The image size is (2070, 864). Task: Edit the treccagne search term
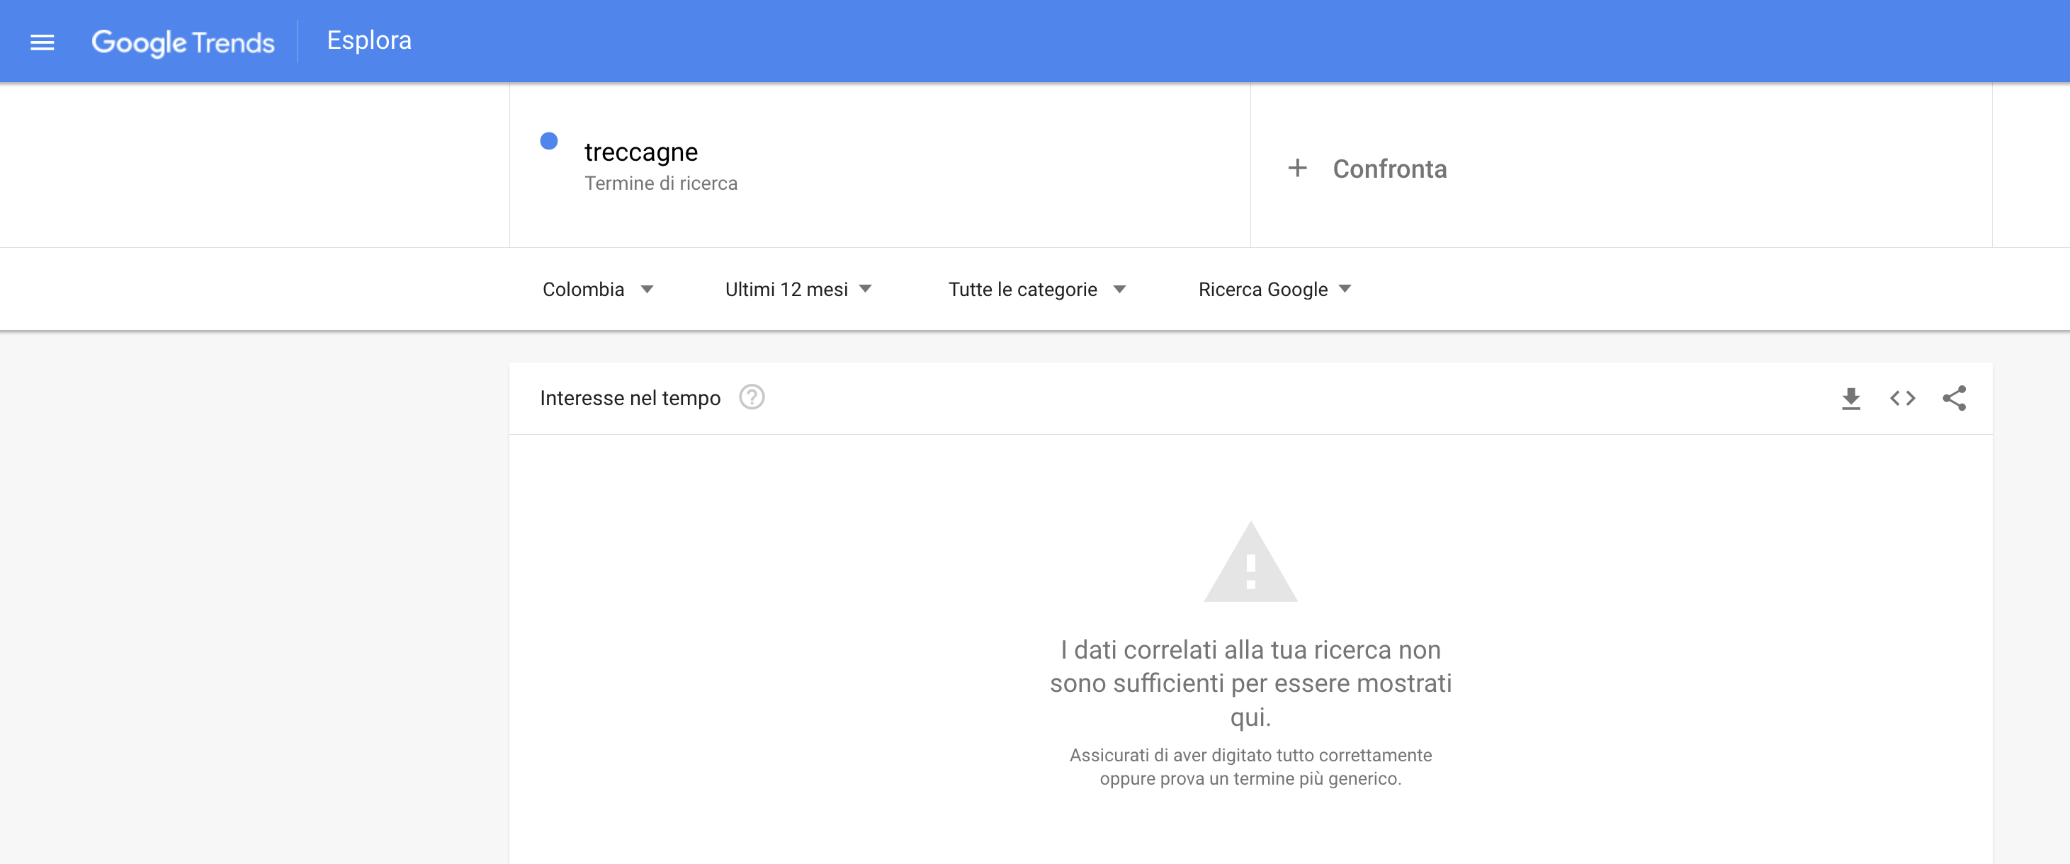click(640, 152)
